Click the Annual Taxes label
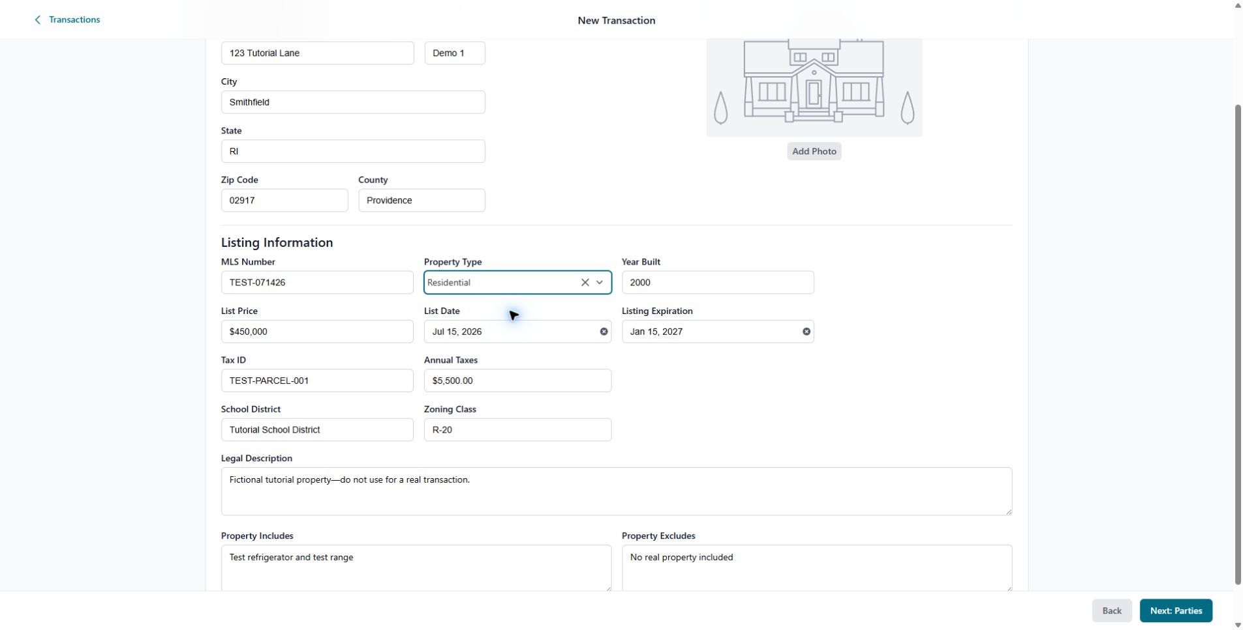The width and height of the screenshot is (1243, 630). [451, 360]
